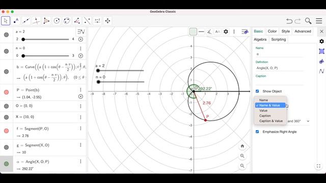
Task: Choose Caption & Value option
Action: [270, 121]
